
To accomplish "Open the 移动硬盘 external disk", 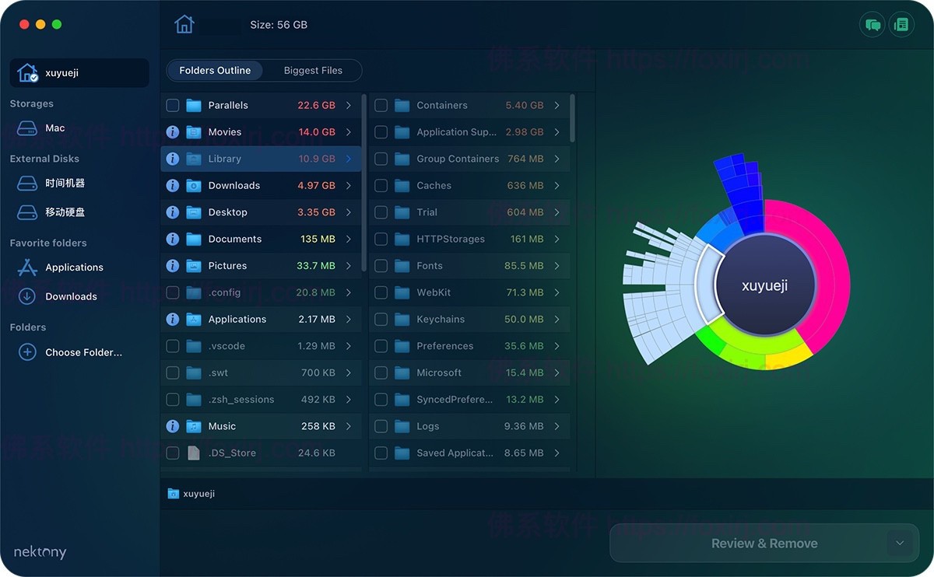I will pyautogui.click(x=59, y=212).
